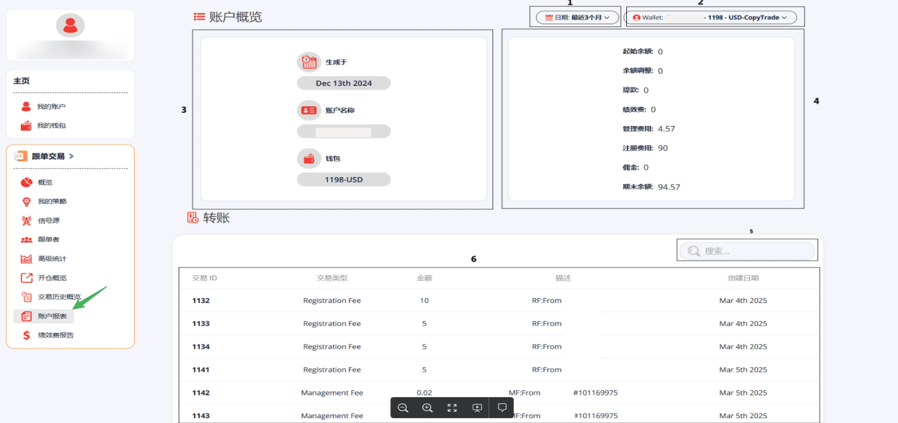Select transaction ID 1142

[x=201, y=393]
